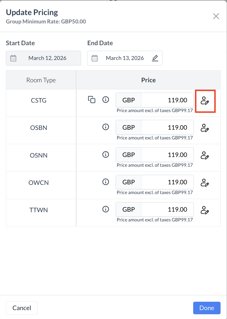227x319 pixels.
Task: Click the End Date pencil edit icon
Action: 155,58
